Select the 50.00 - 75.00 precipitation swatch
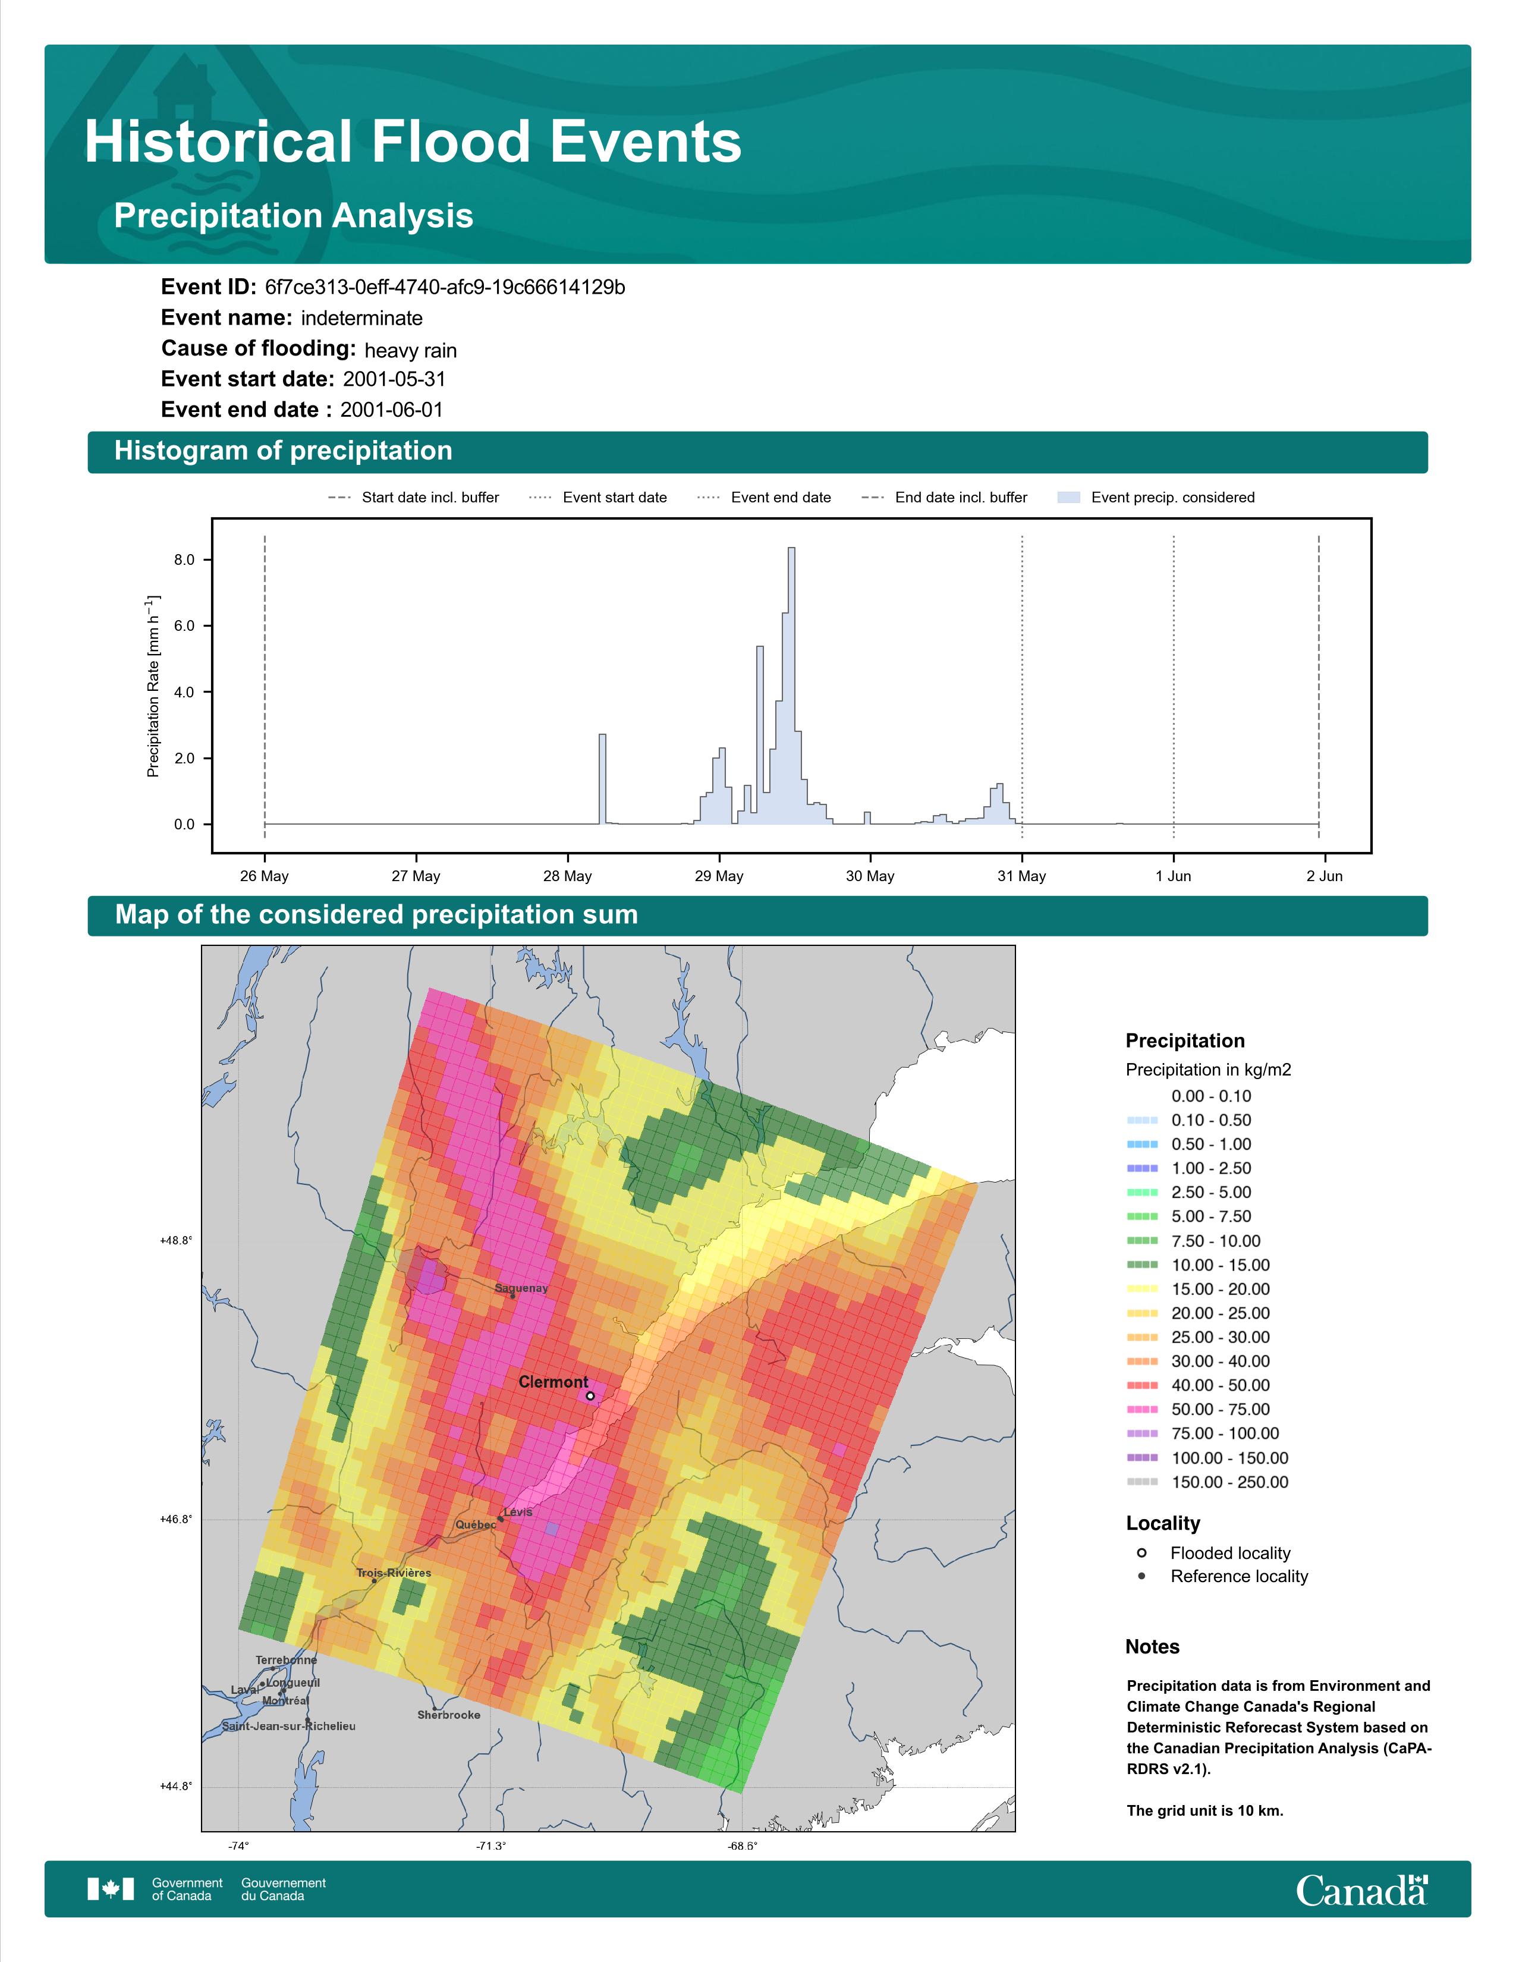Screen dimensions: 1516x1962 click(x=1143, y=1410)
